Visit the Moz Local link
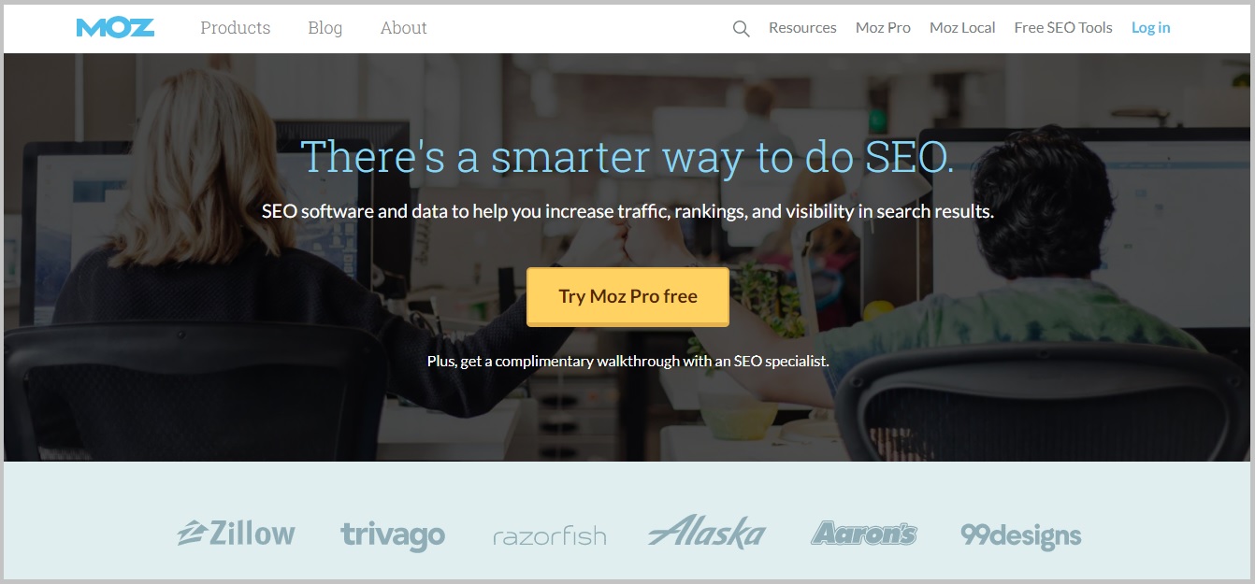The height and width of the screenshot is (584, 1255). (962, 28)
